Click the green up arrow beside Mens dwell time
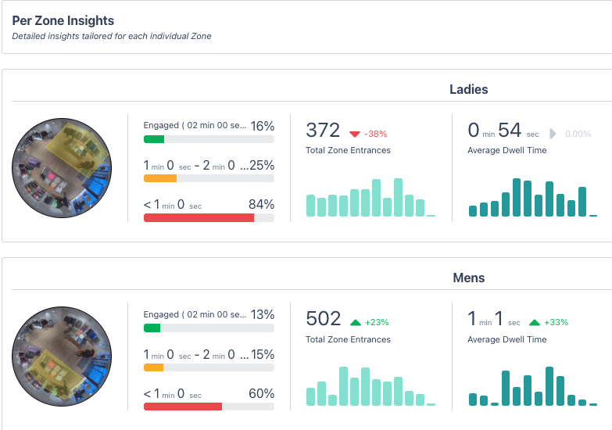 pos(535,322)
